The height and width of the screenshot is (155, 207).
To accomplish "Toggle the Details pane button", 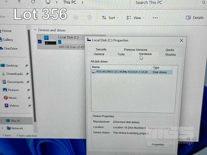I will pos(195,18).
